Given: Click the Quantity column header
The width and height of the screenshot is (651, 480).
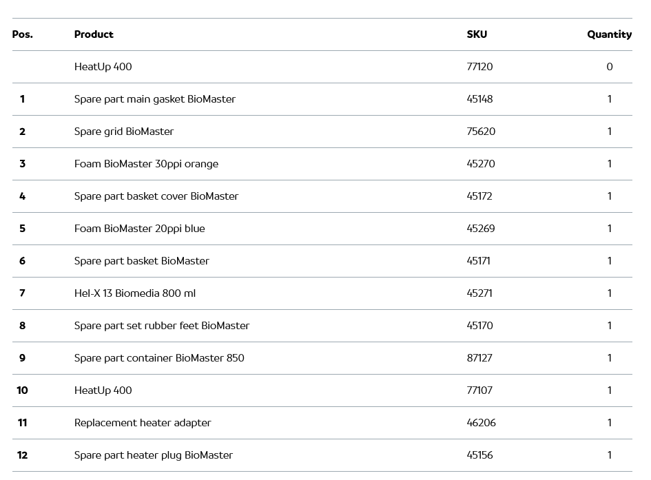Looking at the screenshot, I should [x=609, y=34].
